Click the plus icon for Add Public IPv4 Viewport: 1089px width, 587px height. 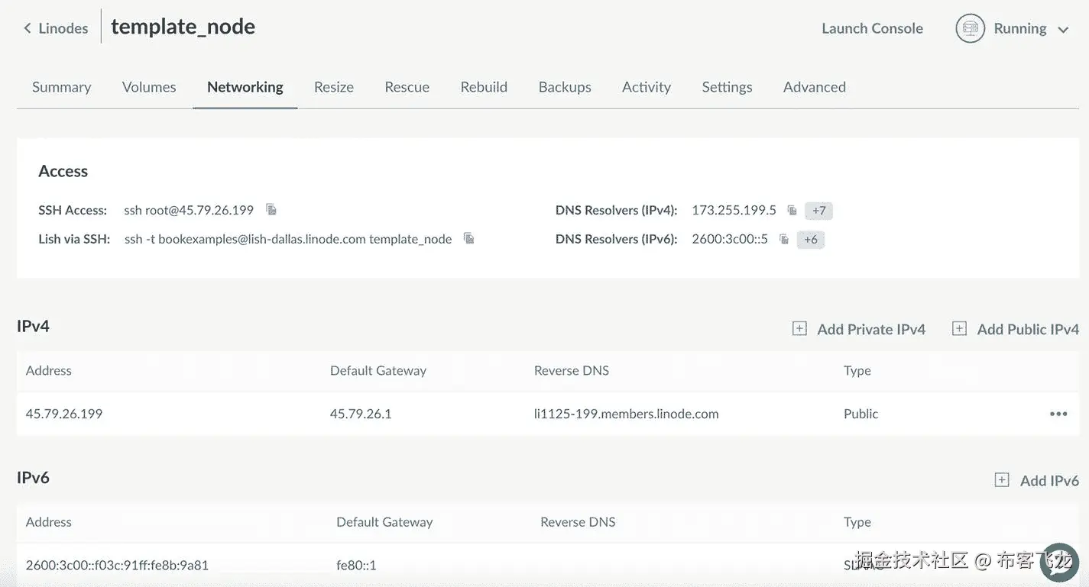[959, 329]
